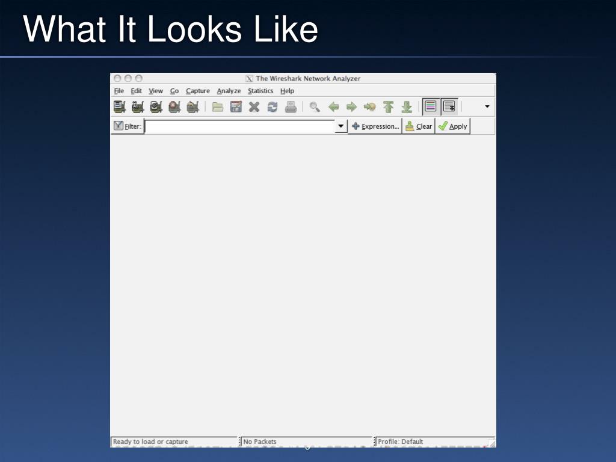This screenshot has height=462, width=616.
Task: Open the File menu
Action: tap(119, 91)
